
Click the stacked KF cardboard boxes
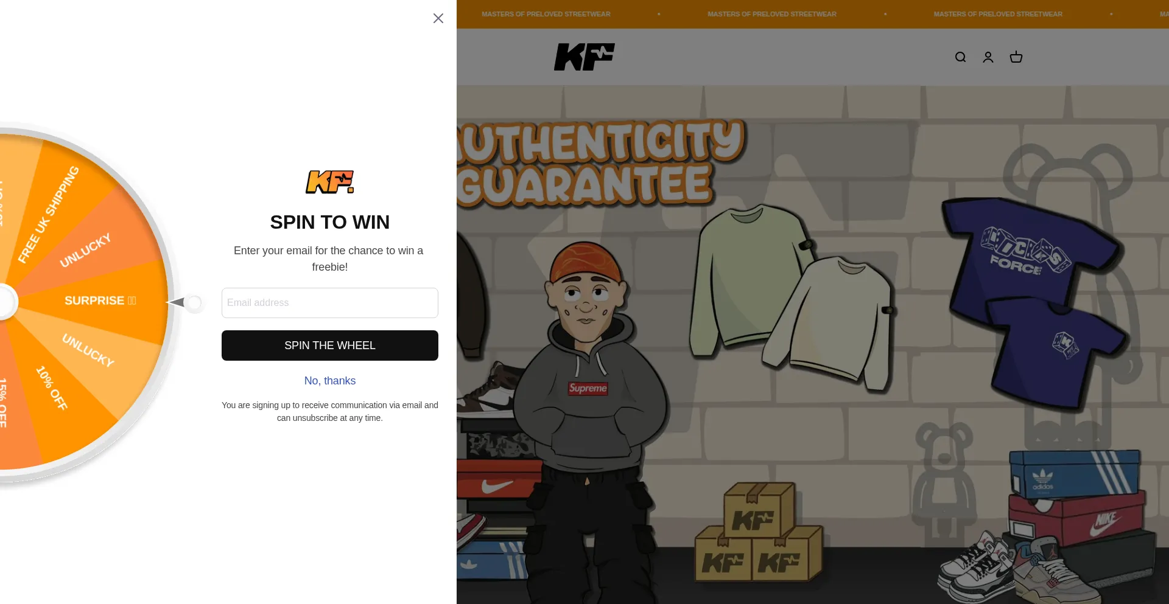[x=759, y=532]
